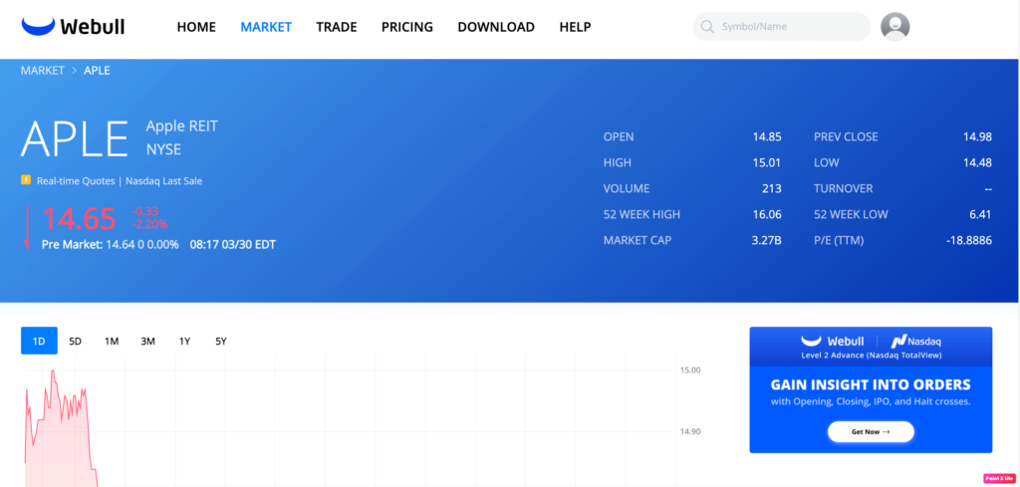
Task: Click the LOW value 14.48
Action: tap(978, 162)
